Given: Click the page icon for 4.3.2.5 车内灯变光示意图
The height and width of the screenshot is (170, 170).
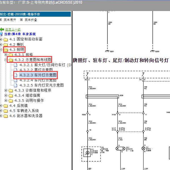Looking at the screenshot, I should (15, 85).
